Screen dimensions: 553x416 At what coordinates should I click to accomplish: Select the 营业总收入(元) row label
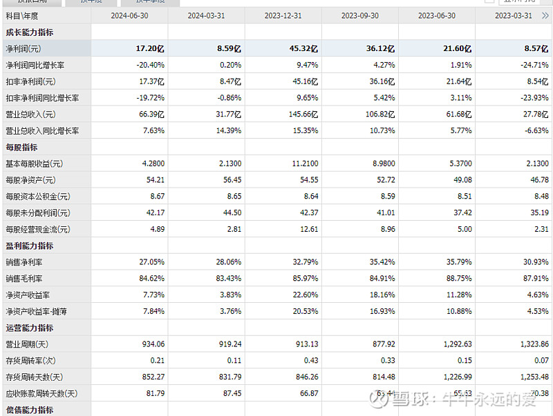(x=30, y=115)
